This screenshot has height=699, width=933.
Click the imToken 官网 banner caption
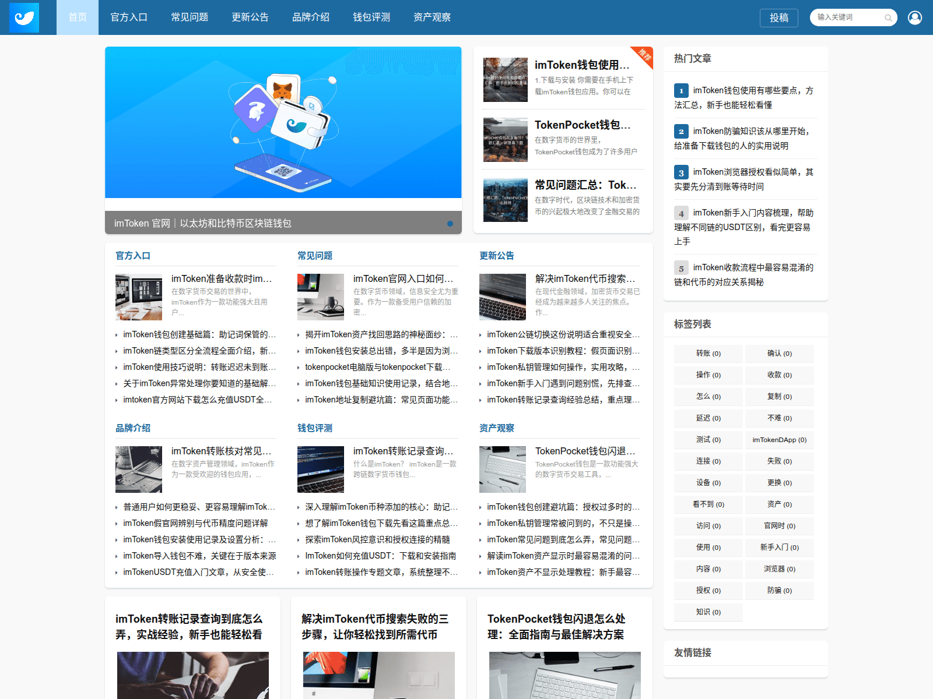point(203,223)
